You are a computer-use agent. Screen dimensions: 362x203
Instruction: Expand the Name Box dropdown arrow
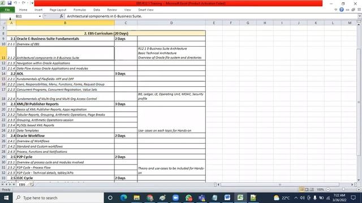pyautogui.click(x=40, y=16)
